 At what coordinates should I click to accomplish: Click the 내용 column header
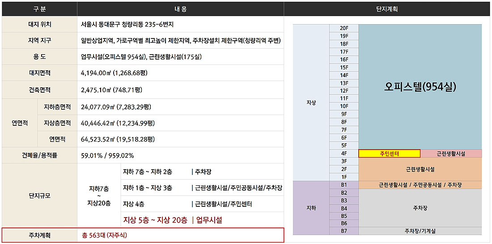click(180, 9)
